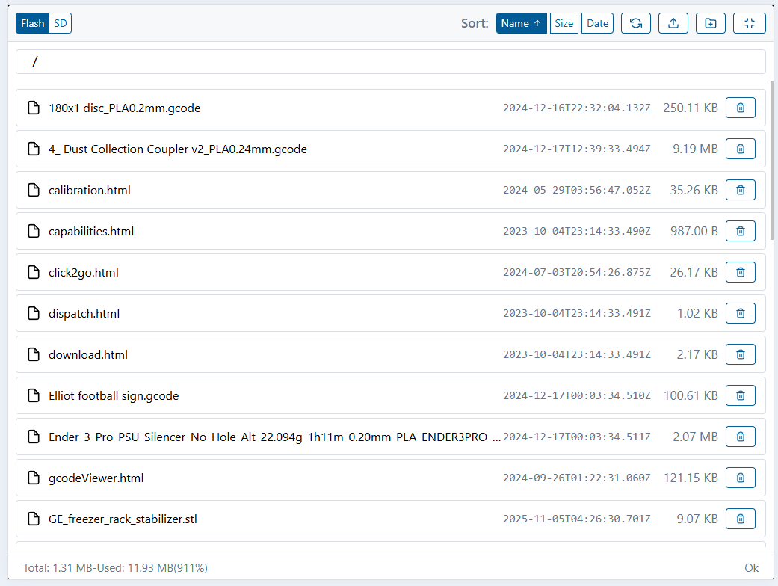The height and width of the screenshot is (586, 778).
Task: Open the click2go.html file
Action: [x=84, y=273]
